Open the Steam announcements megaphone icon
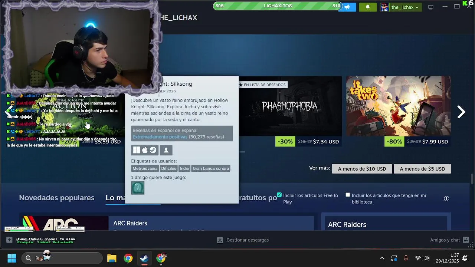Viewport: 475px width, 267px height. tap(348, 7)
